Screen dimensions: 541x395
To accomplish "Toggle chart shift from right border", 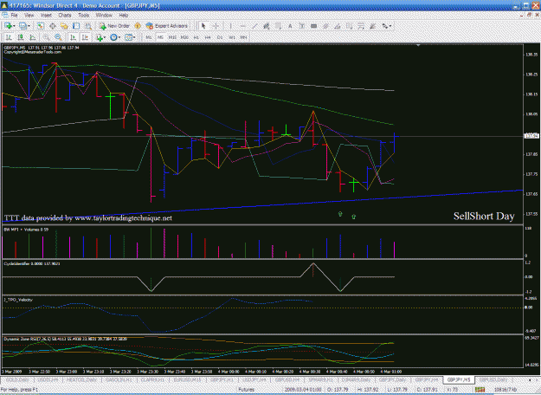I will tap(85, 37).
